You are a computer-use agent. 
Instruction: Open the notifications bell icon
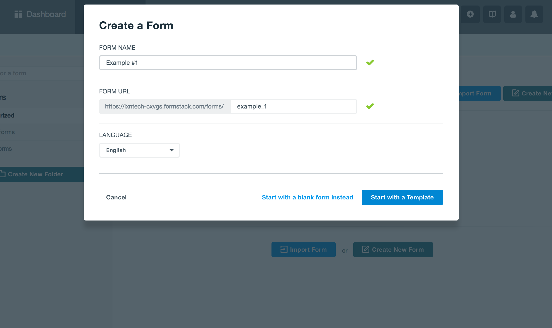[534, 14]
